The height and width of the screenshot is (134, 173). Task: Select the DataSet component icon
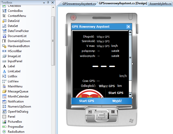tap(4, 26)
